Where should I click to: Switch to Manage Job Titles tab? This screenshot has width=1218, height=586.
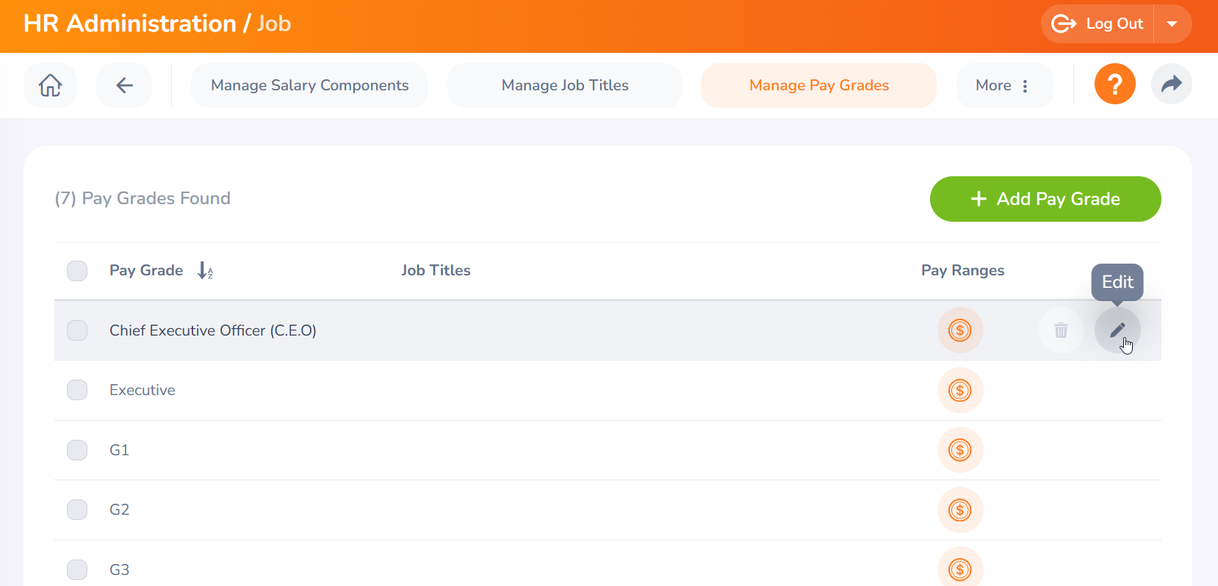coord(564,85)
